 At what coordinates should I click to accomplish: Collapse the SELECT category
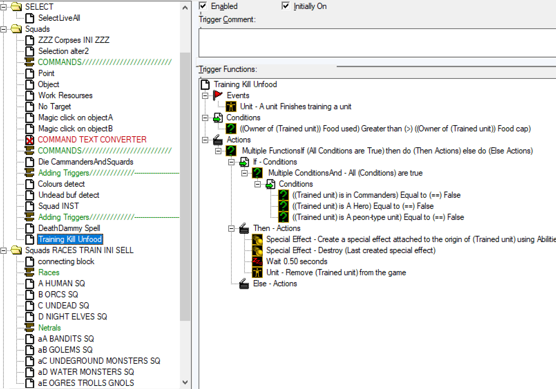pos(3,7)
